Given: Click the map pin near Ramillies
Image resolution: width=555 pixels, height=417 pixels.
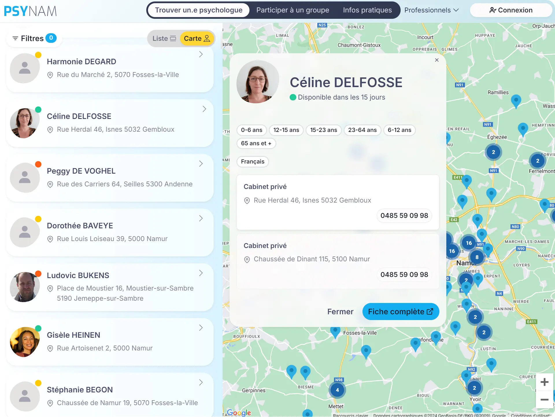Looking at the screenshot, I should point(516,100).
